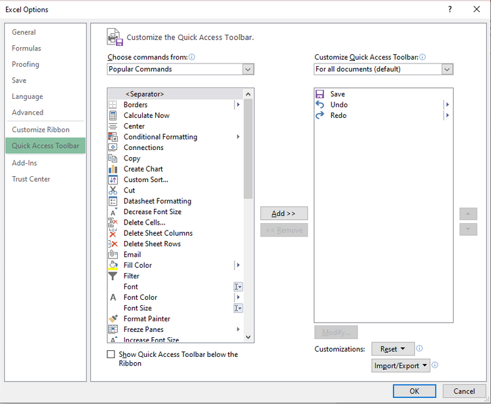
Task: Click the command list scroll up arrow
Action: tap(248, 94)
